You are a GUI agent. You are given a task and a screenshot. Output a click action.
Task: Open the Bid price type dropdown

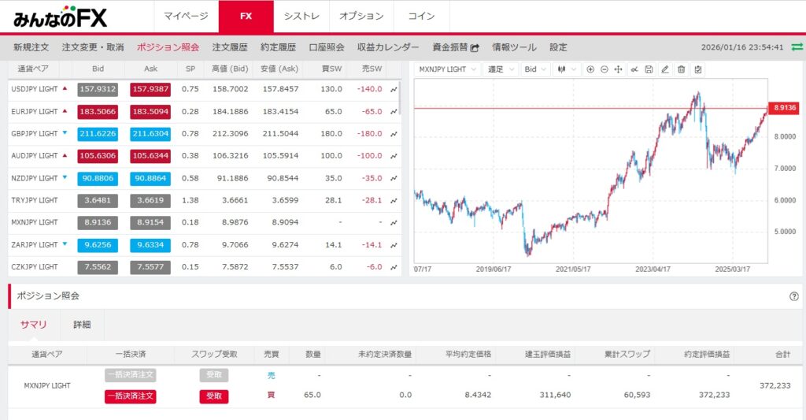pyautogui.click(x=535, y=69)
